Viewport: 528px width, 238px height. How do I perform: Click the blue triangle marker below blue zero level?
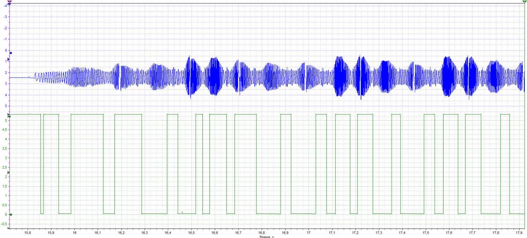[x=8, y=60]
